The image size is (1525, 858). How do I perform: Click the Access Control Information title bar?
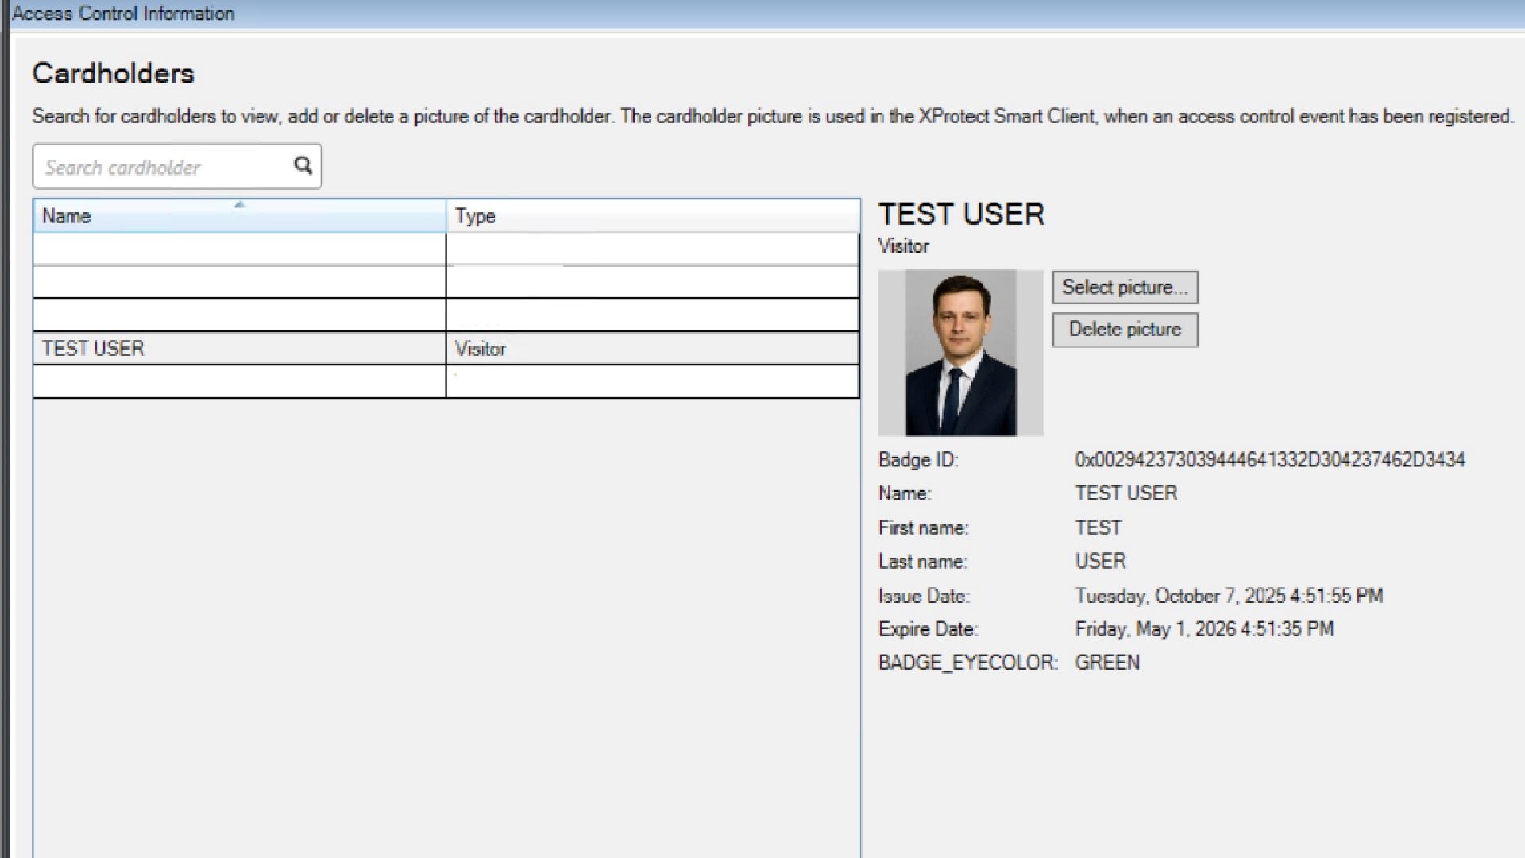click(123, 14)
